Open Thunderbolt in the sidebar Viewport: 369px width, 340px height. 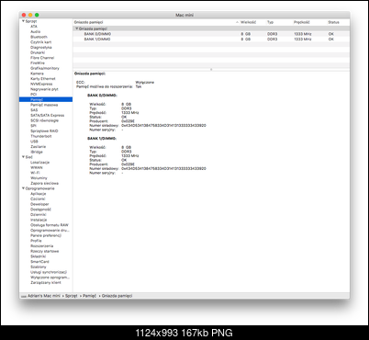[41, 136]
